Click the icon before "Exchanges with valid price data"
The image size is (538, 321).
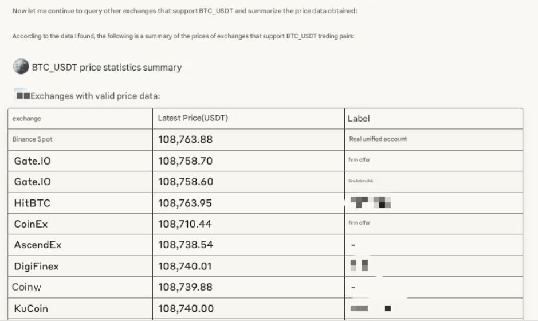pos(23,96)
